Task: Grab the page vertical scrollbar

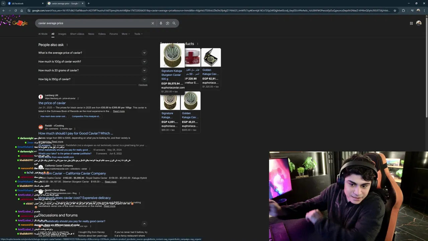Action: pyautogui.click(x=426, y=67)
